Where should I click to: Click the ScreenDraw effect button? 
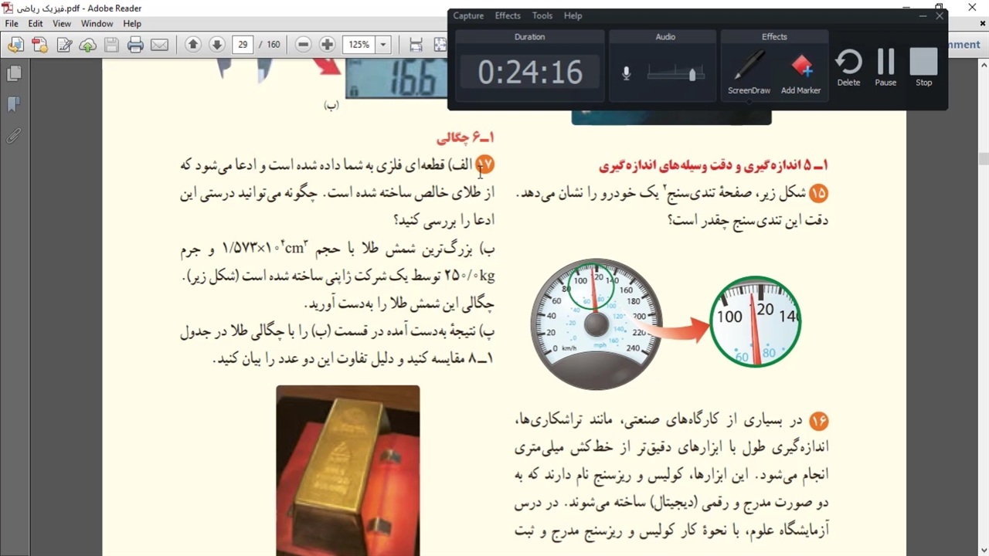(x=749, y=73)
